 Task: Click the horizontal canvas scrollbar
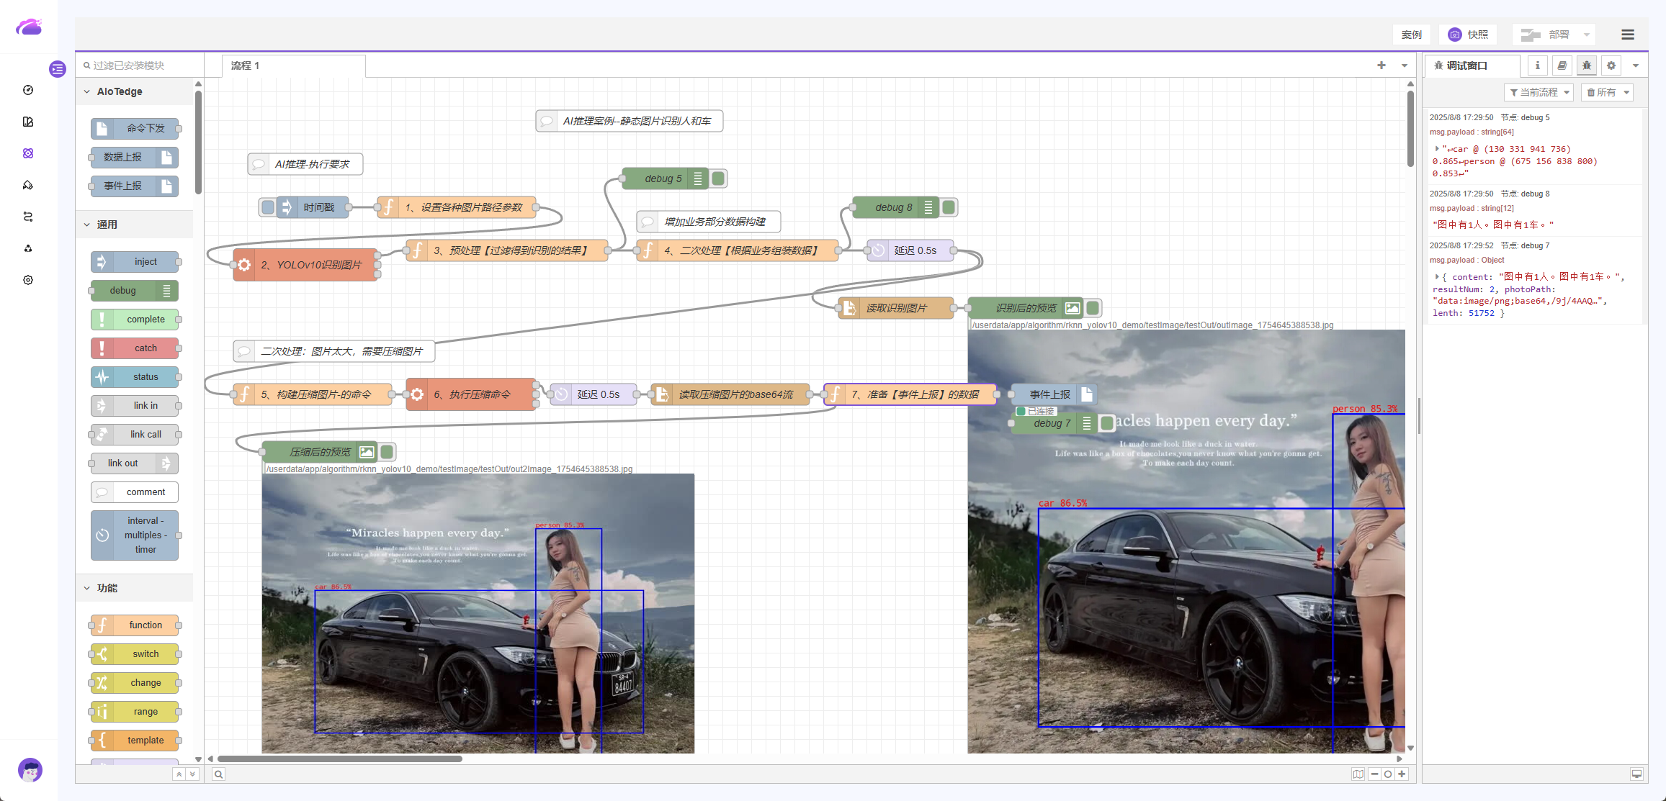(339, 759)
